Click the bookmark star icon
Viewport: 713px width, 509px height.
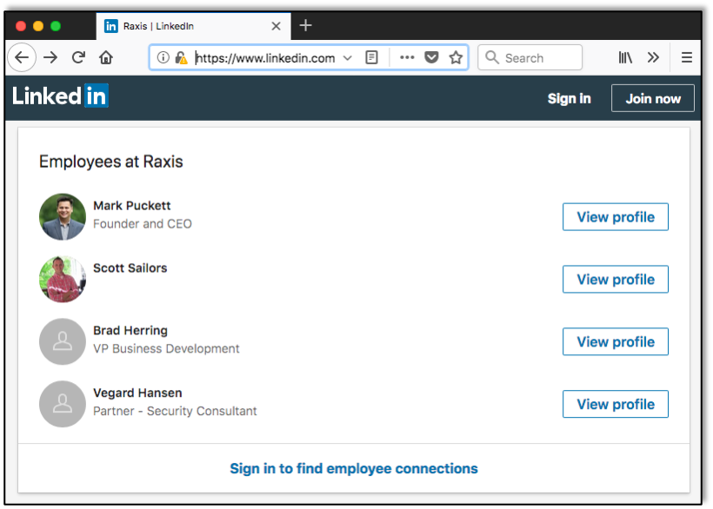pos(456,57)
